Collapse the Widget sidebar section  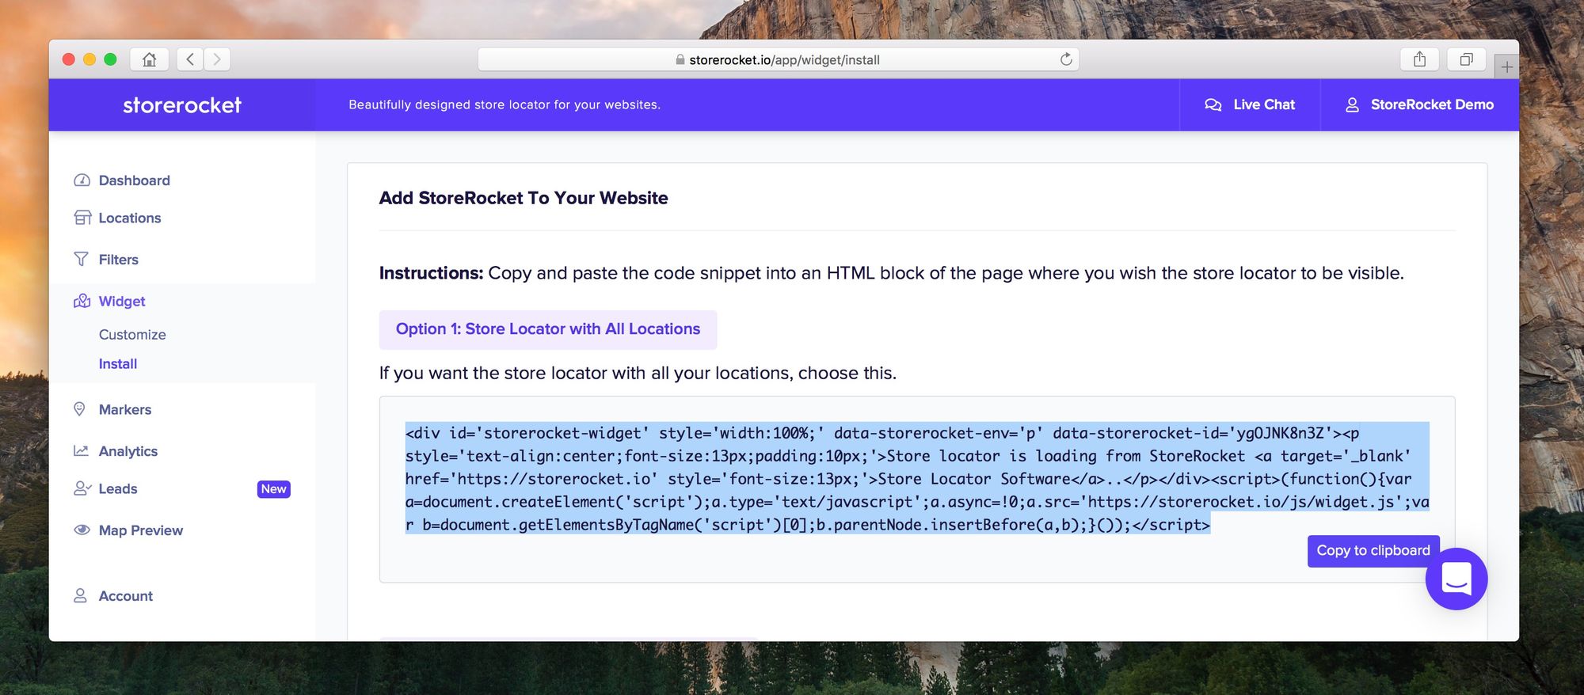click(x=122, y=301)
